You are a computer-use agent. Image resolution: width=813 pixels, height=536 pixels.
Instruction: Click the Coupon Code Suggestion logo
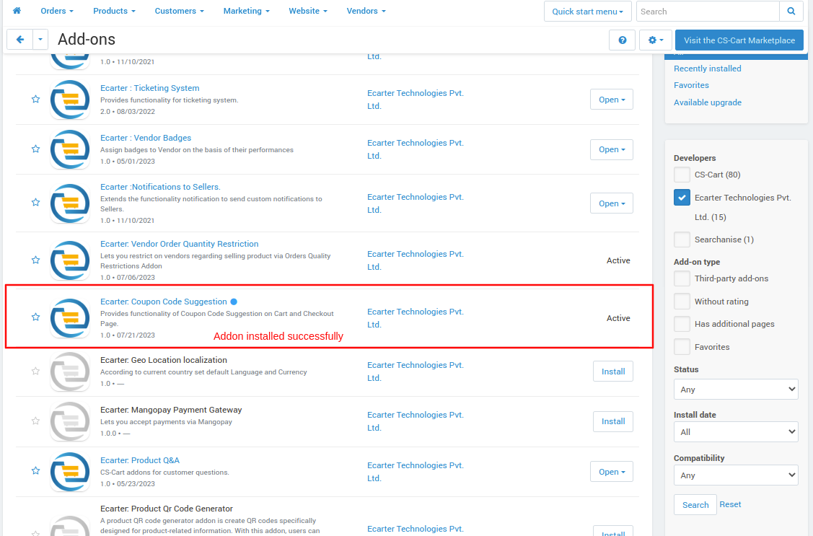70,317
